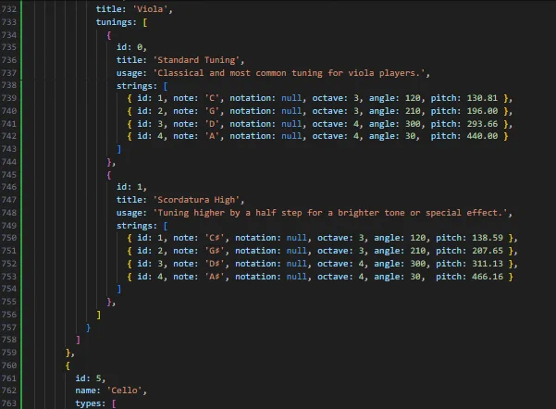Click the pitch value 440.00
The image size is (556, 409).
click(x=482, y=136)
